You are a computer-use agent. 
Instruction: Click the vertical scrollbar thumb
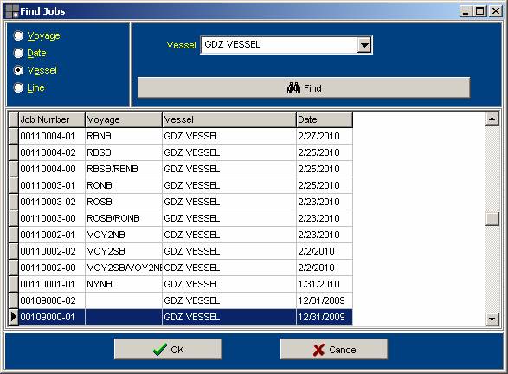pos(492,219)
